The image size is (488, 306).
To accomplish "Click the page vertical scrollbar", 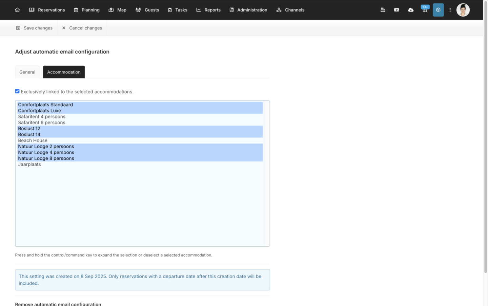I will click(485, 135).
